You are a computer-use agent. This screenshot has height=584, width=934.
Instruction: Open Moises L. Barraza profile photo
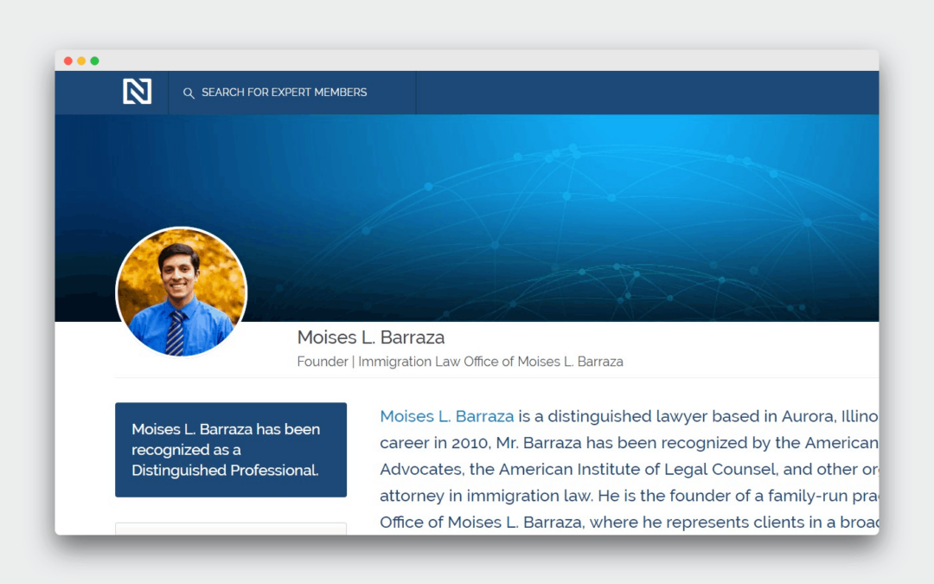click(181, 292)
